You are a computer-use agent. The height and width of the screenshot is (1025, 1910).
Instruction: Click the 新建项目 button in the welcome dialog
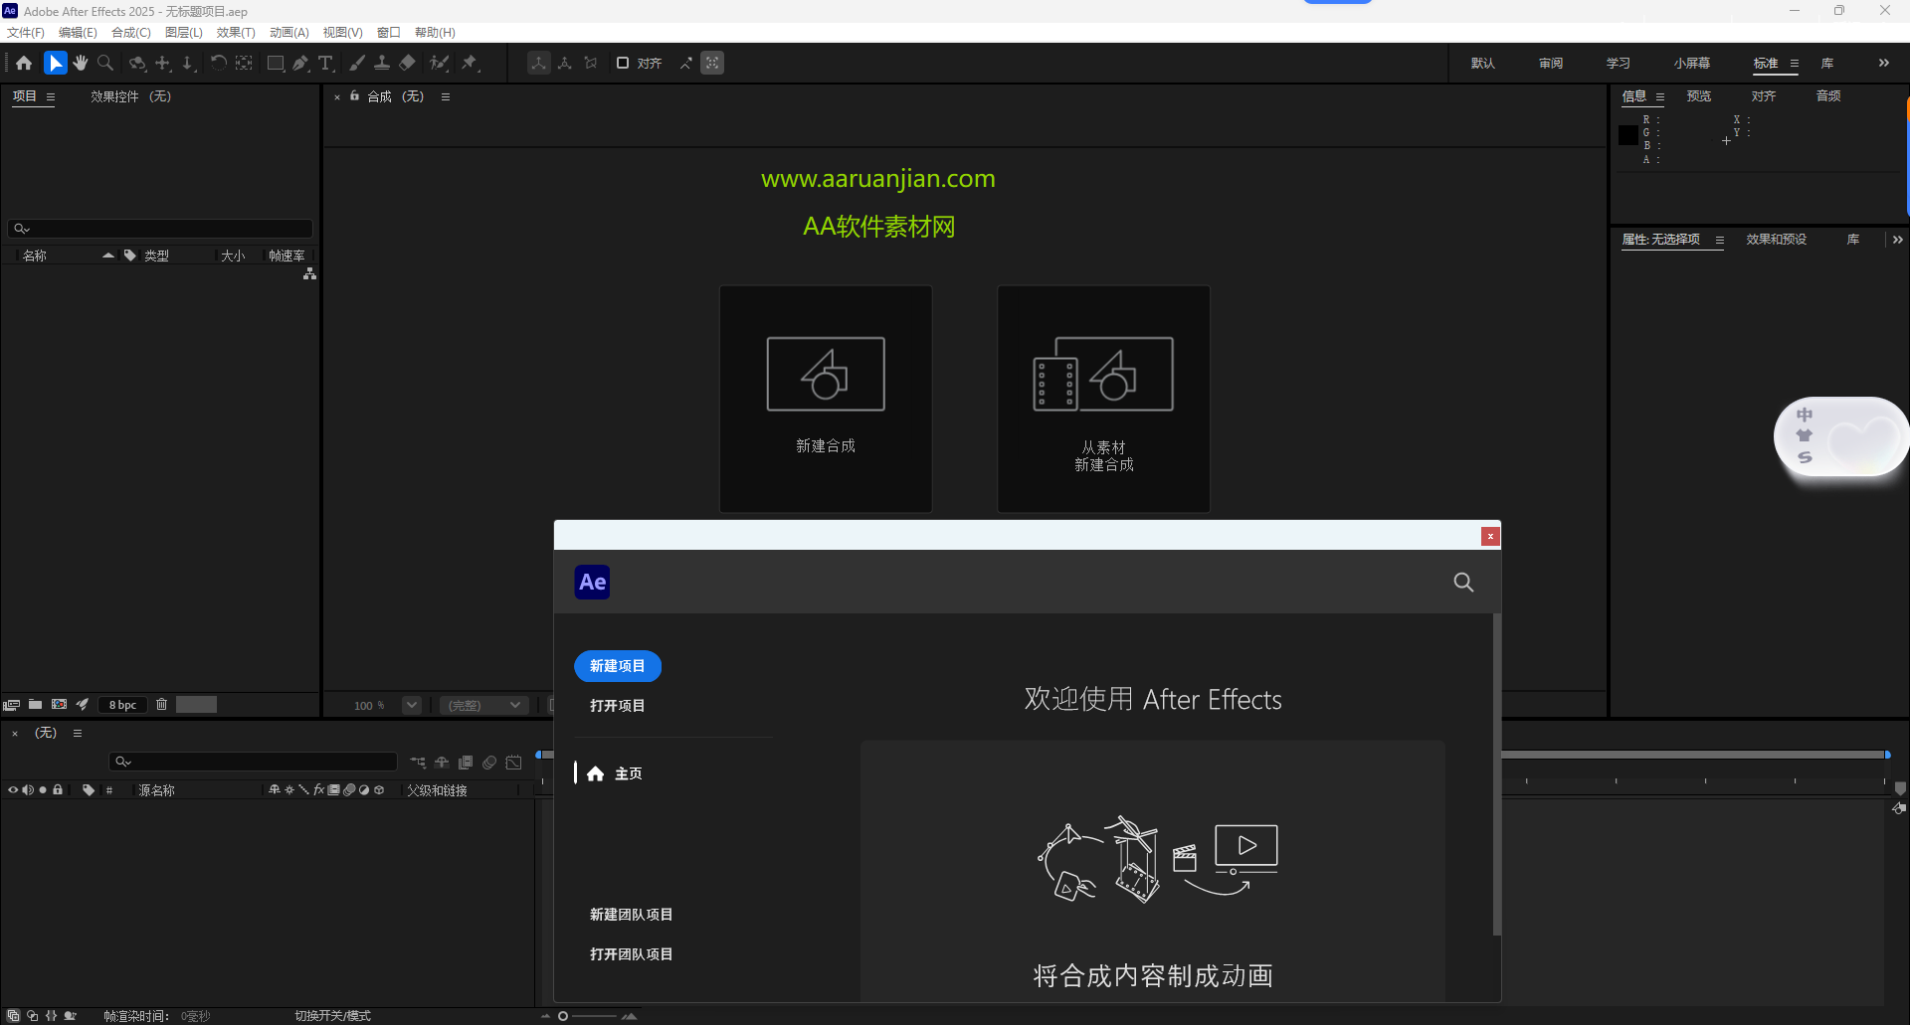pyautogui.click(x=617, y=666)
